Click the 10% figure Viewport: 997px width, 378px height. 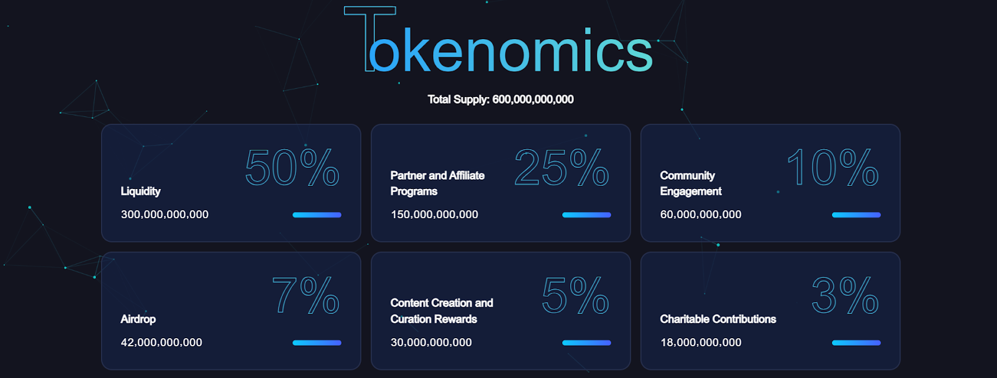pos(832,168)
